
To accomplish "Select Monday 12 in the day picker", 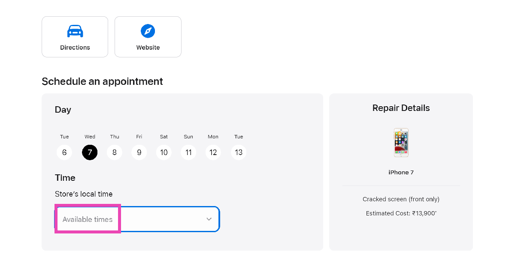I will (x=213, y=152).
